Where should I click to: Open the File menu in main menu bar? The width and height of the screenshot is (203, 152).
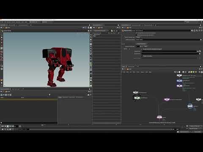click(x=3, y=22)
